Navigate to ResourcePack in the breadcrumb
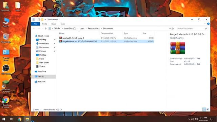The width and height of the screenshot is (217, 122). tap(94, 28)
